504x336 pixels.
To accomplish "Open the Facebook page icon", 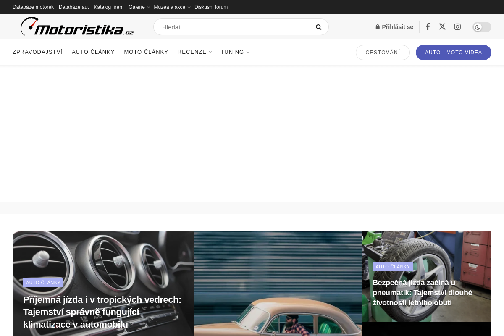I will [x=428, y=26].
